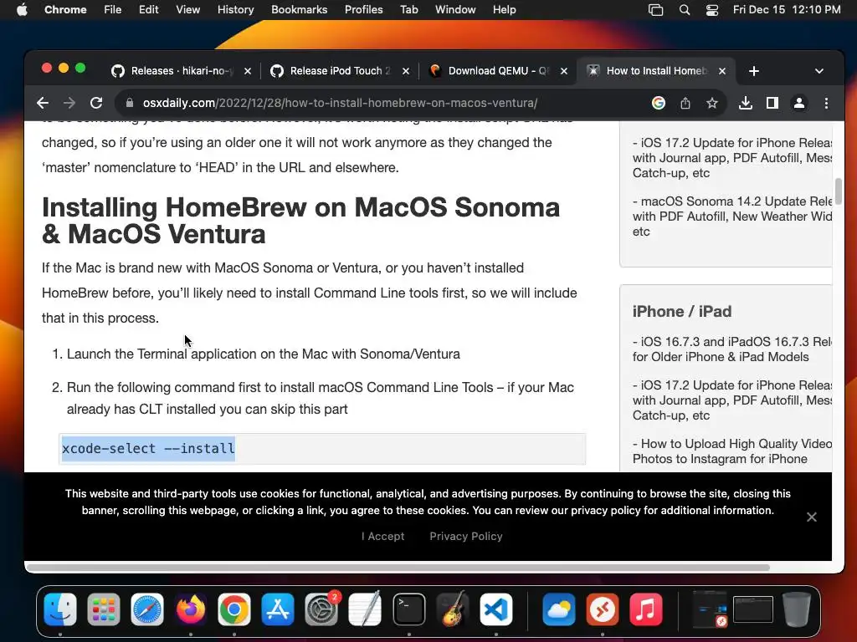Screen dimensions: 857x642
Task: Open the Profiles menu
Action: point(363,9)
